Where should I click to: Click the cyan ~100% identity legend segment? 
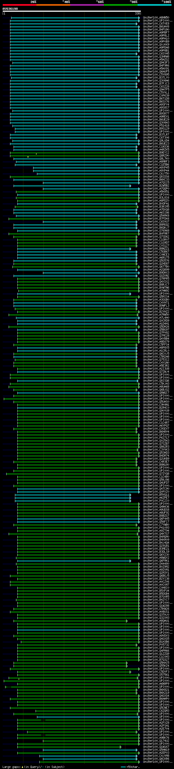coord(155,5)
